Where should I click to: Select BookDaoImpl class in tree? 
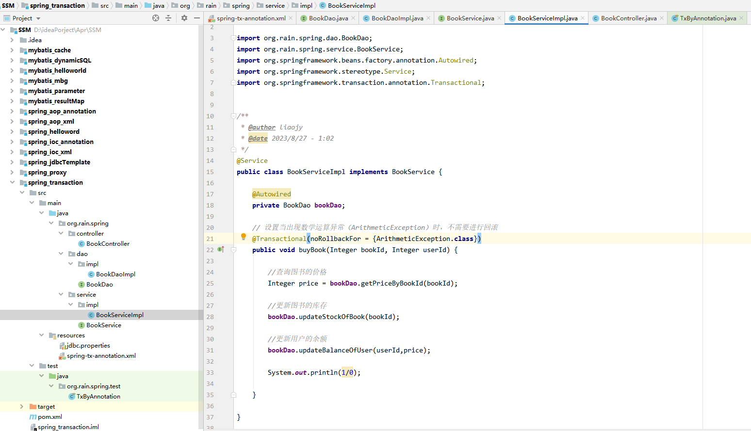(x=115, y=274)
